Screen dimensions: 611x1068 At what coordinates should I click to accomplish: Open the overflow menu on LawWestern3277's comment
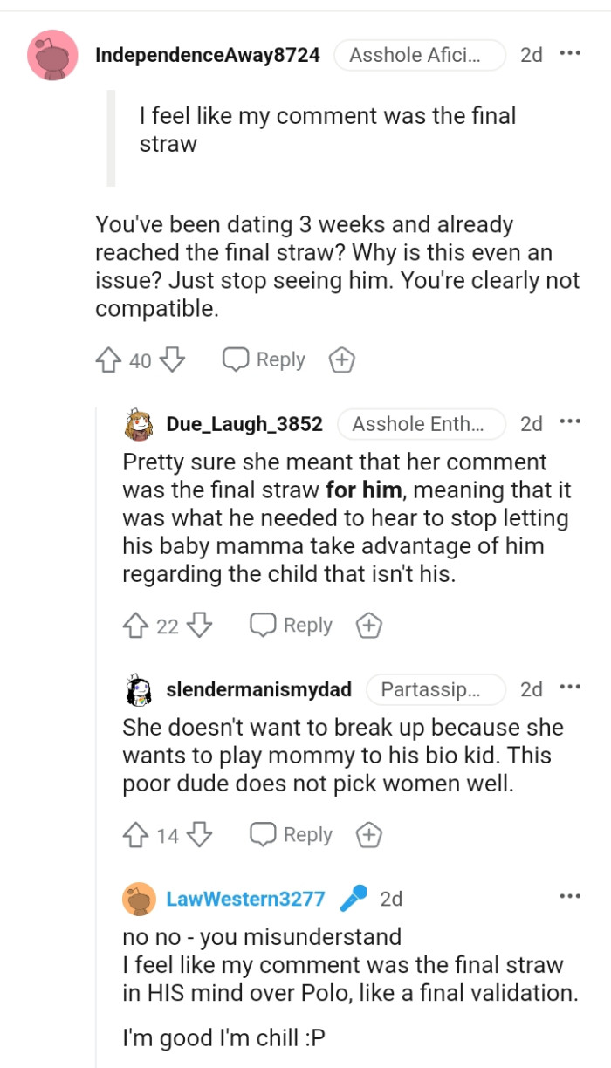click(x=569, y=895)
